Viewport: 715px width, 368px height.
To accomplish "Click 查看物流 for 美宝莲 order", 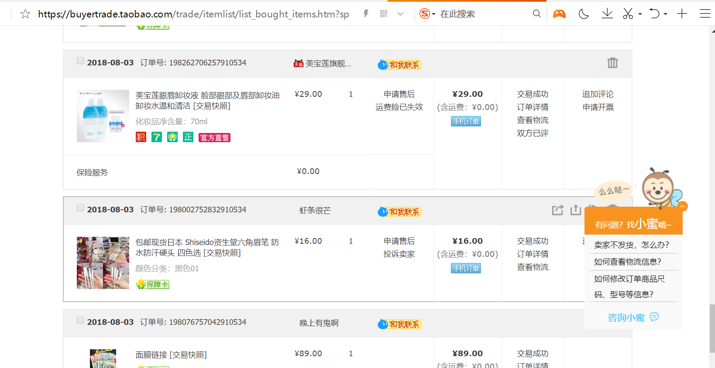I will click(x=533, y=120).
